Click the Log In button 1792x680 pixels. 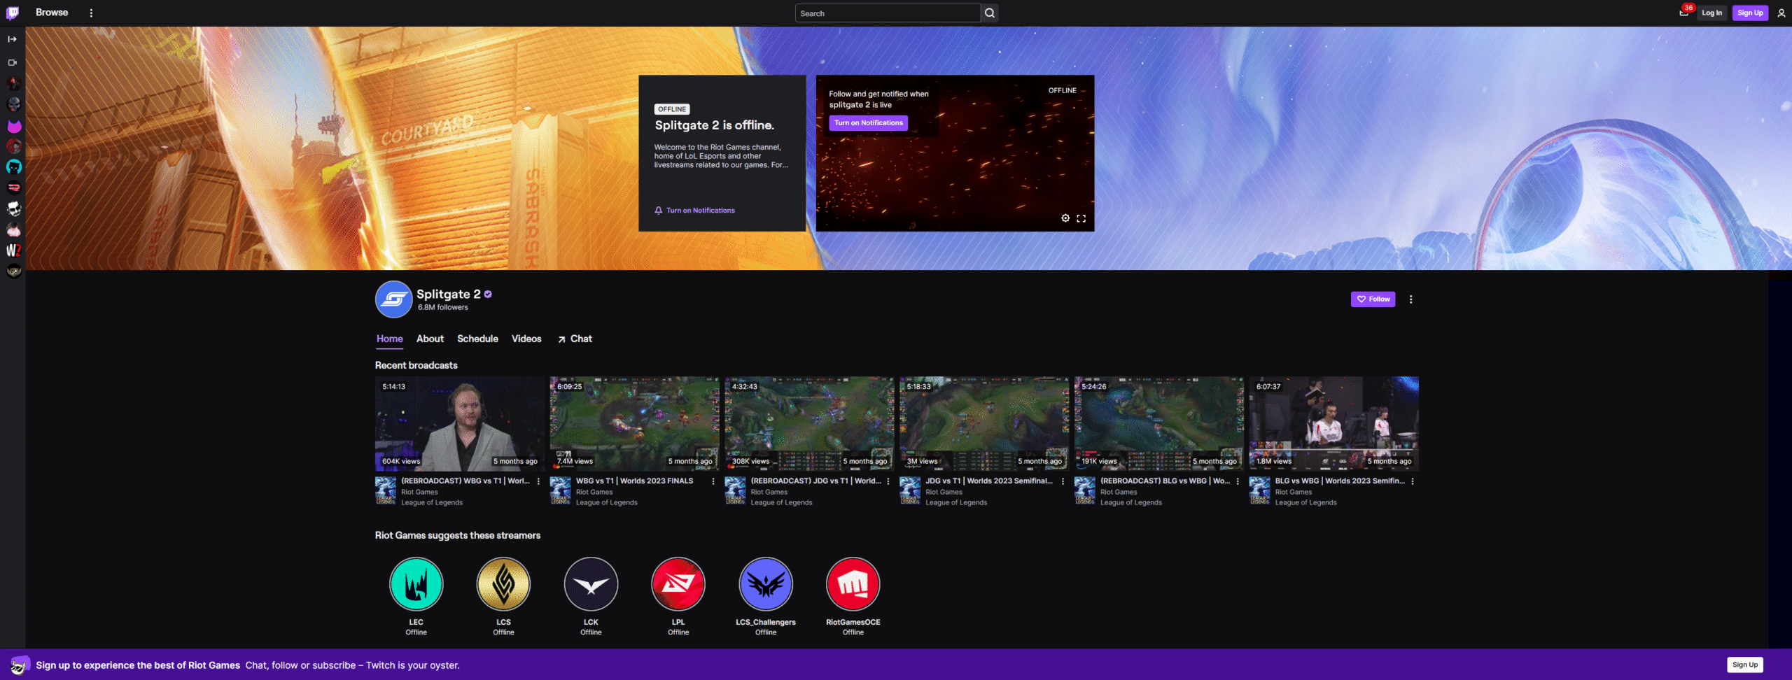(1711, 13)
